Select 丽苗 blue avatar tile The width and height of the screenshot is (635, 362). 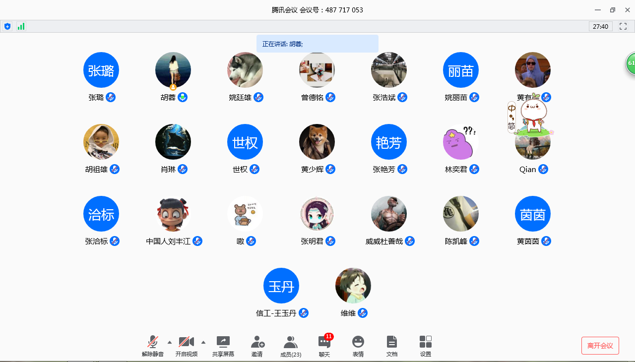(x=461, y=70)
